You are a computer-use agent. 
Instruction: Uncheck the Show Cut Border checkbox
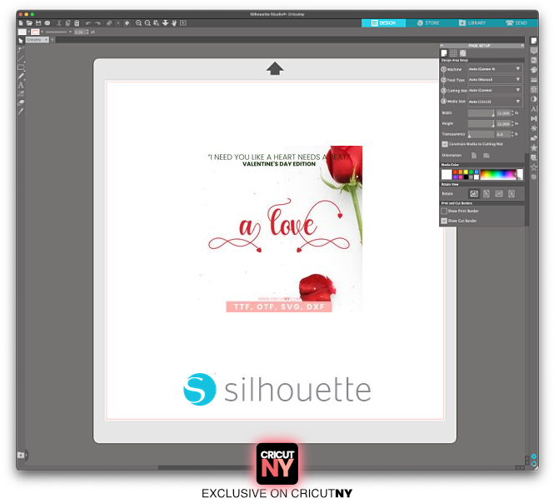coord(444,221)
